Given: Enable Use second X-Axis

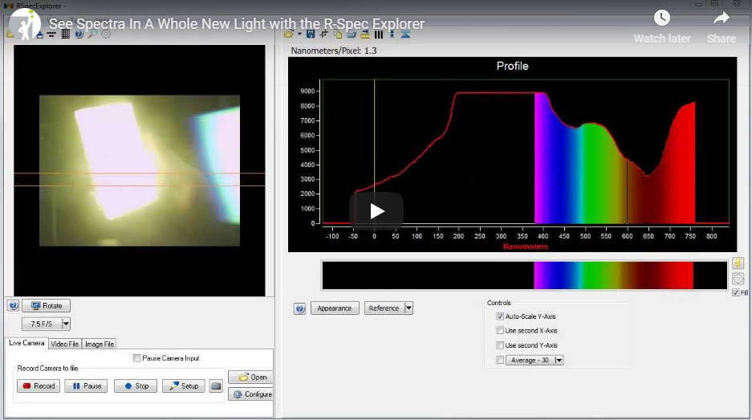Looking at the screenshot, I should pyautogui.click(x=500, y=331).
